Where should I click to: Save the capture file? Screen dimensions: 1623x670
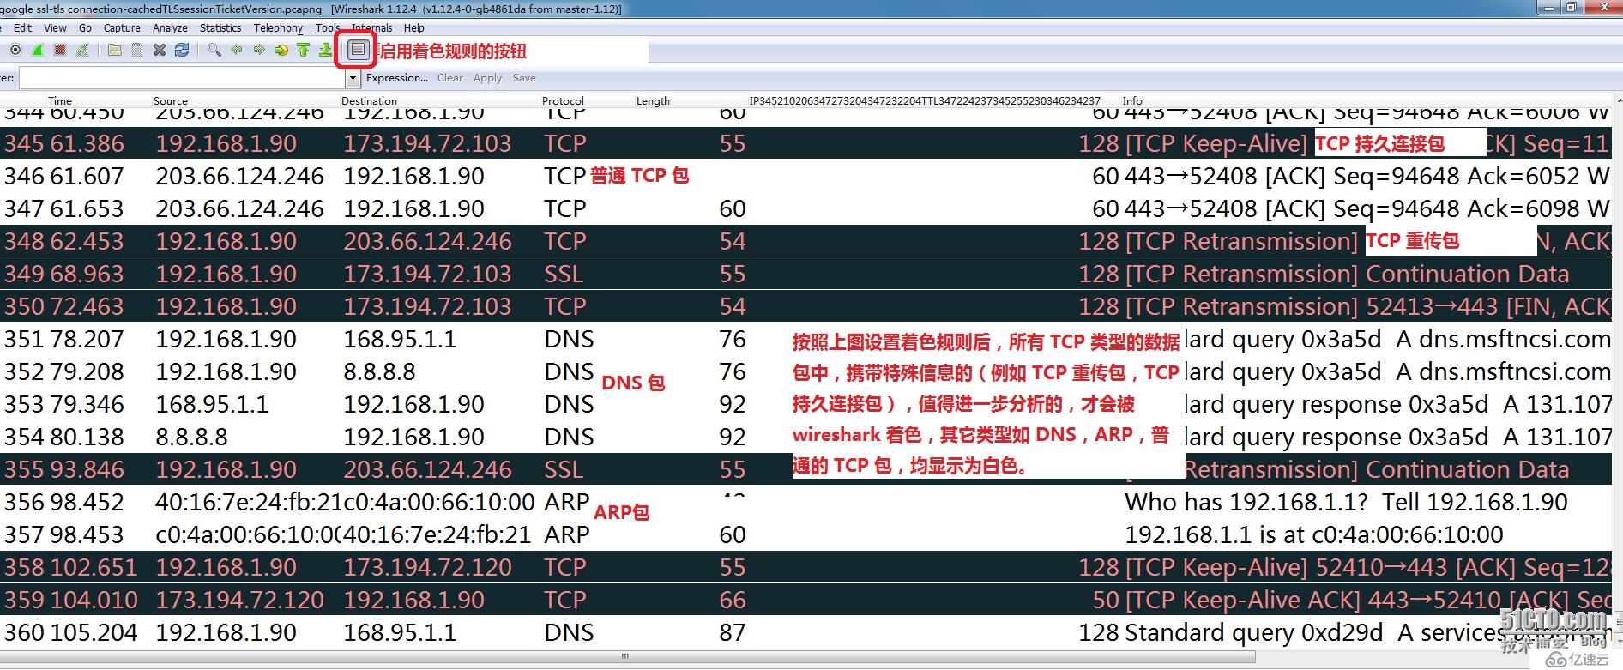pyautogui.click(x=137, y=51)
